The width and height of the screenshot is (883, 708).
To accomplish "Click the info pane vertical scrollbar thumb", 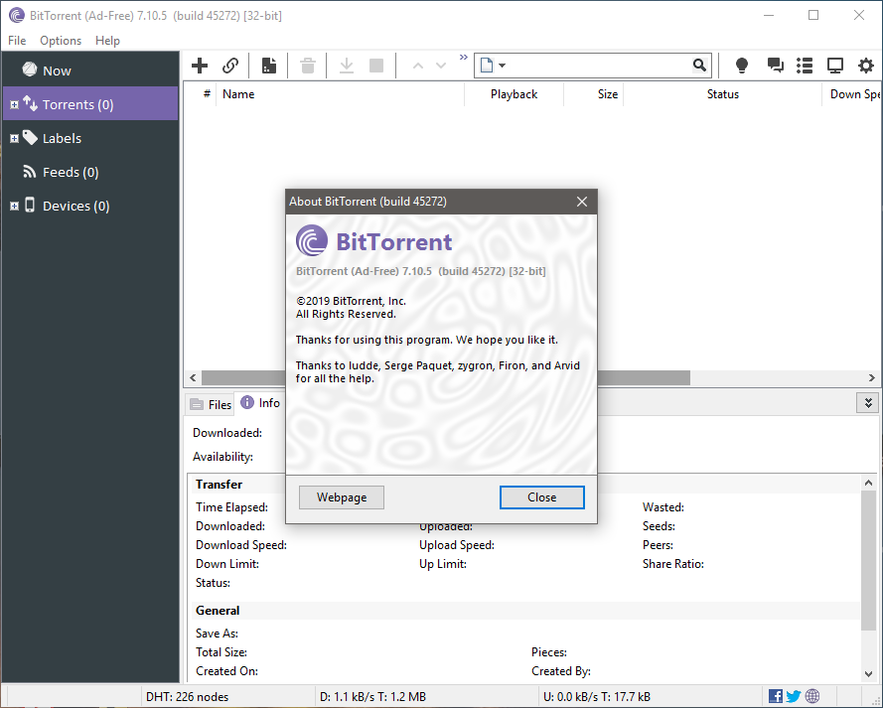I will point(868,561).
